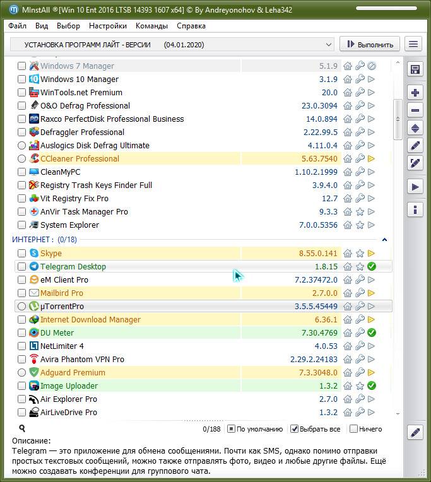Click the Vit Registry Fix Pro row
This screenshot has height=482, width=431.
click(x=204, y=199)
